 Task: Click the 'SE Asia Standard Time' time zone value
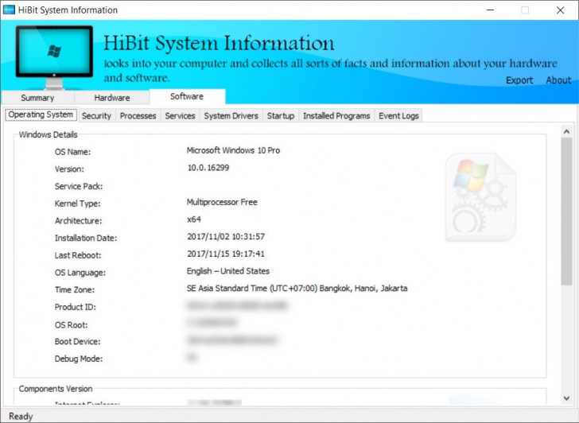[297, 289]
